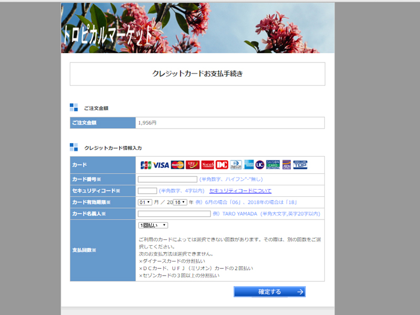Click the Diners Club logo
This screenshot has height=315, width=420.
(236, 165)
